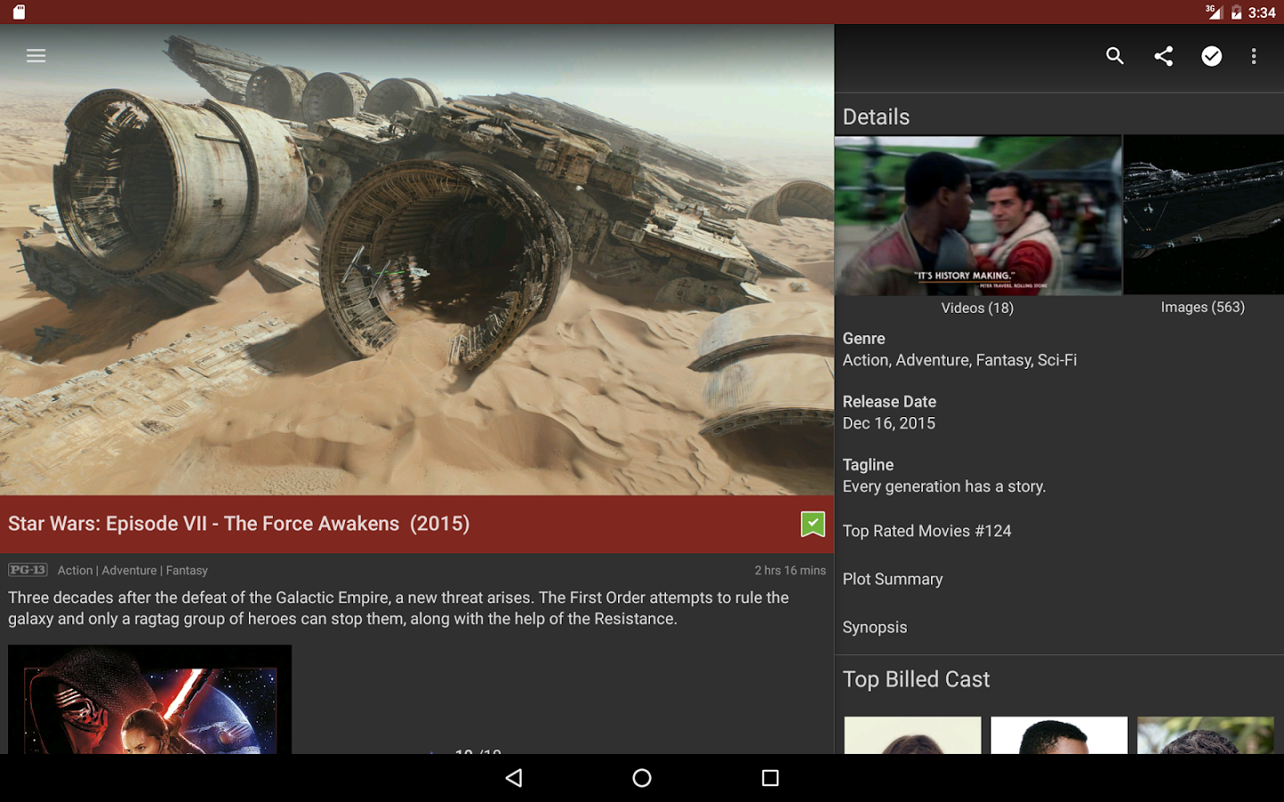Viewport: 1284px width, 802px height.
Task: Toggle the green watchlist bookmark
Action: 812,524
